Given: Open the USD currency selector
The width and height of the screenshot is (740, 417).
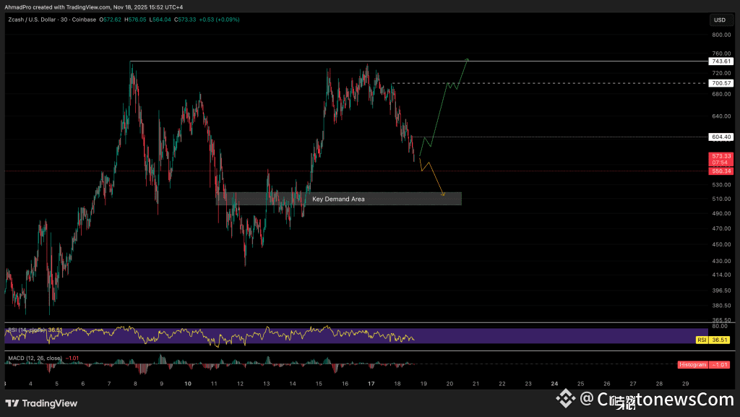Looking at the screenshot, I should coord(720,20).
